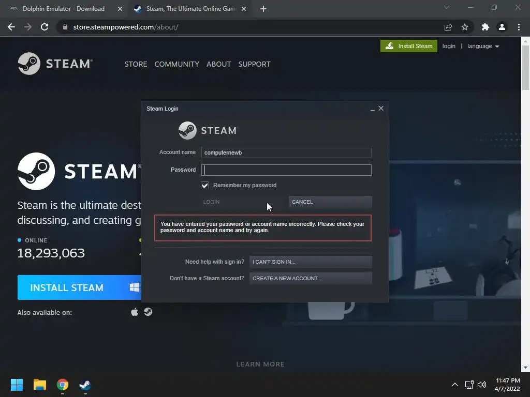The width and height of the screenshot is (530, 397).
Task: Click the page vertical scrollbar thumb
Action: click(x=525, y=68)
